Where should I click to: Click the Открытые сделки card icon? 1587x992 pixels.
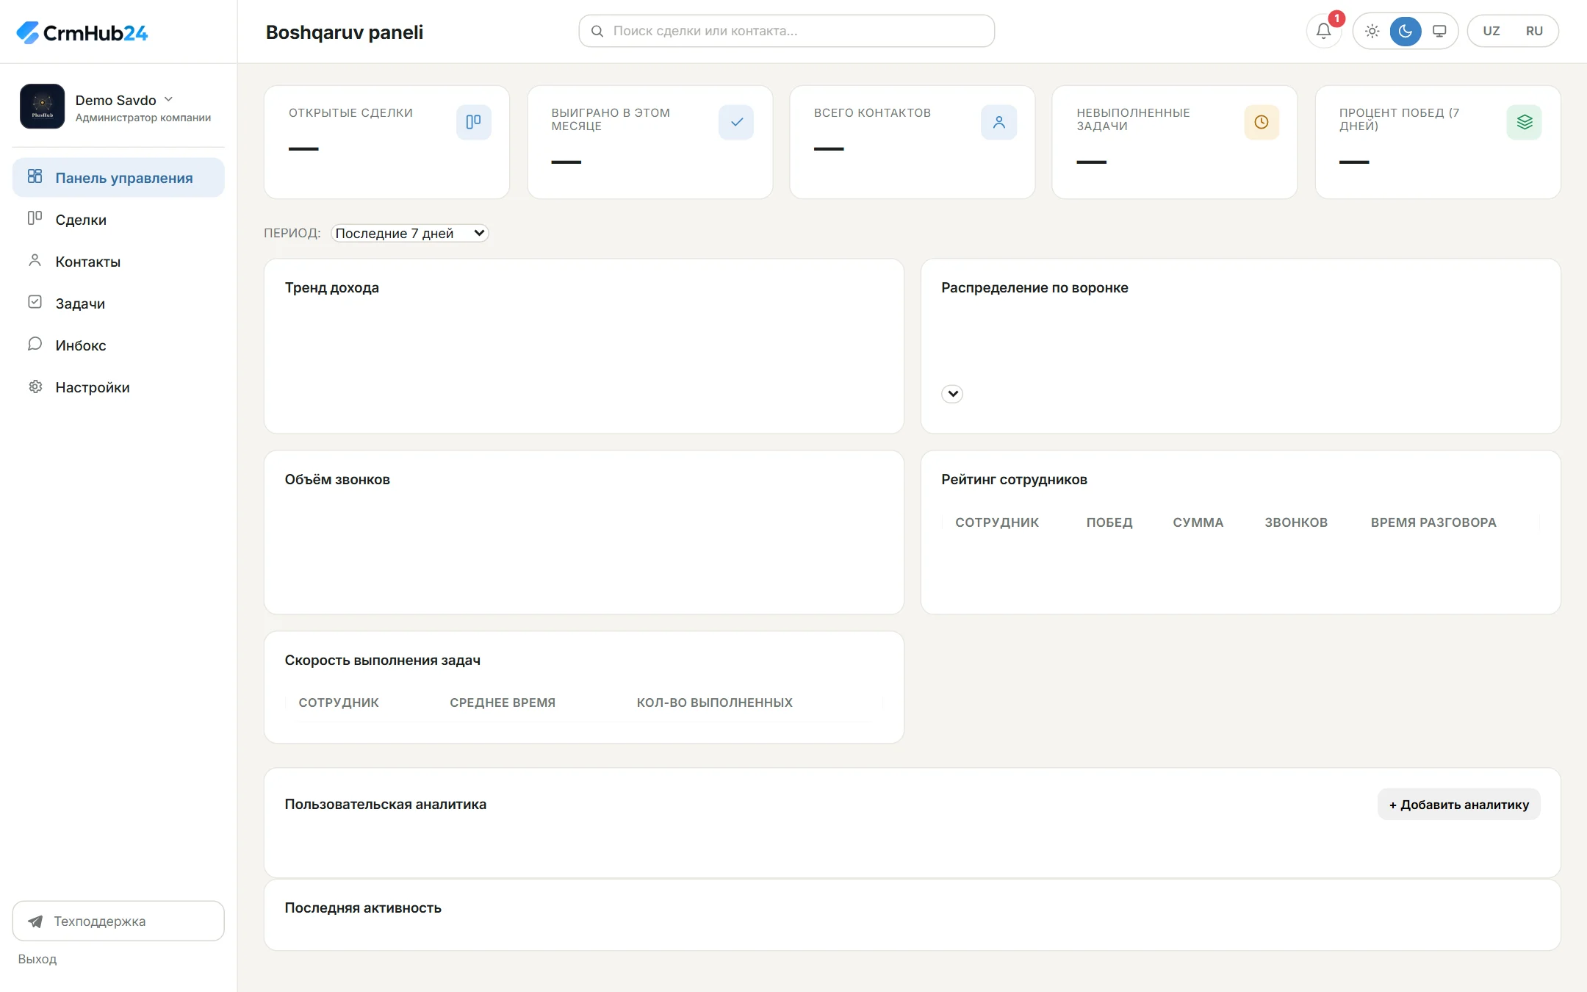pos(473,122)
